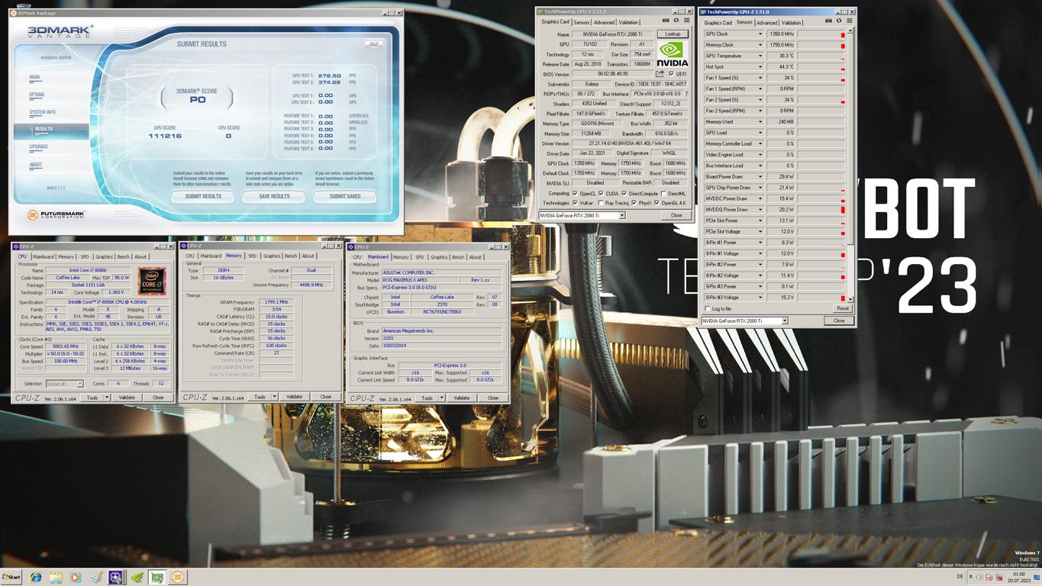
Task: Click green NVIDIA-style taskbar icon
Action: coord(137,578)
